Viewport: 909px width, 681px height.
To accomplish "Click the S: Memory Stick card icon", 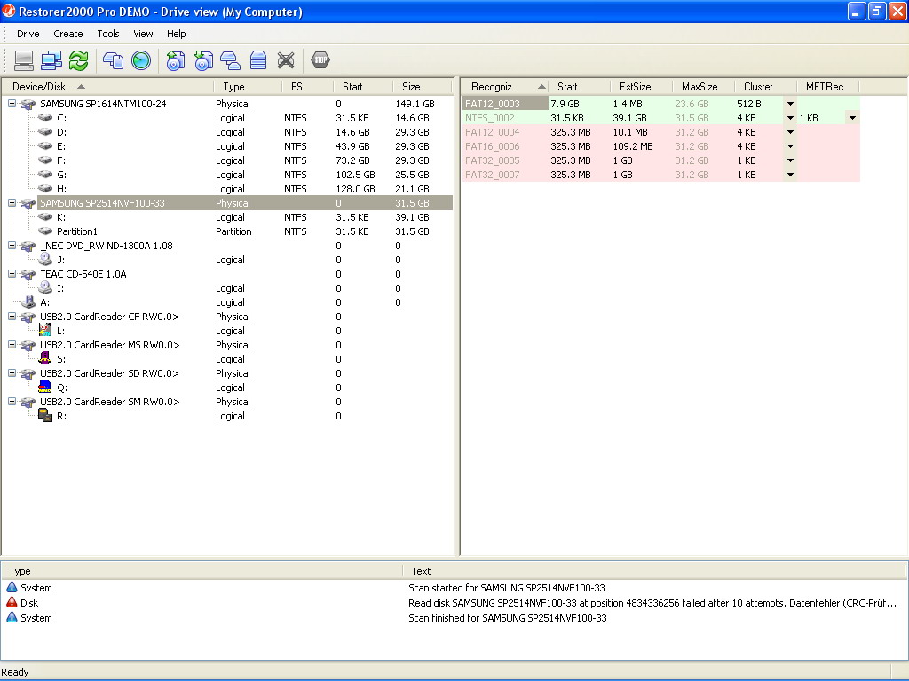I will coord(45,358).
